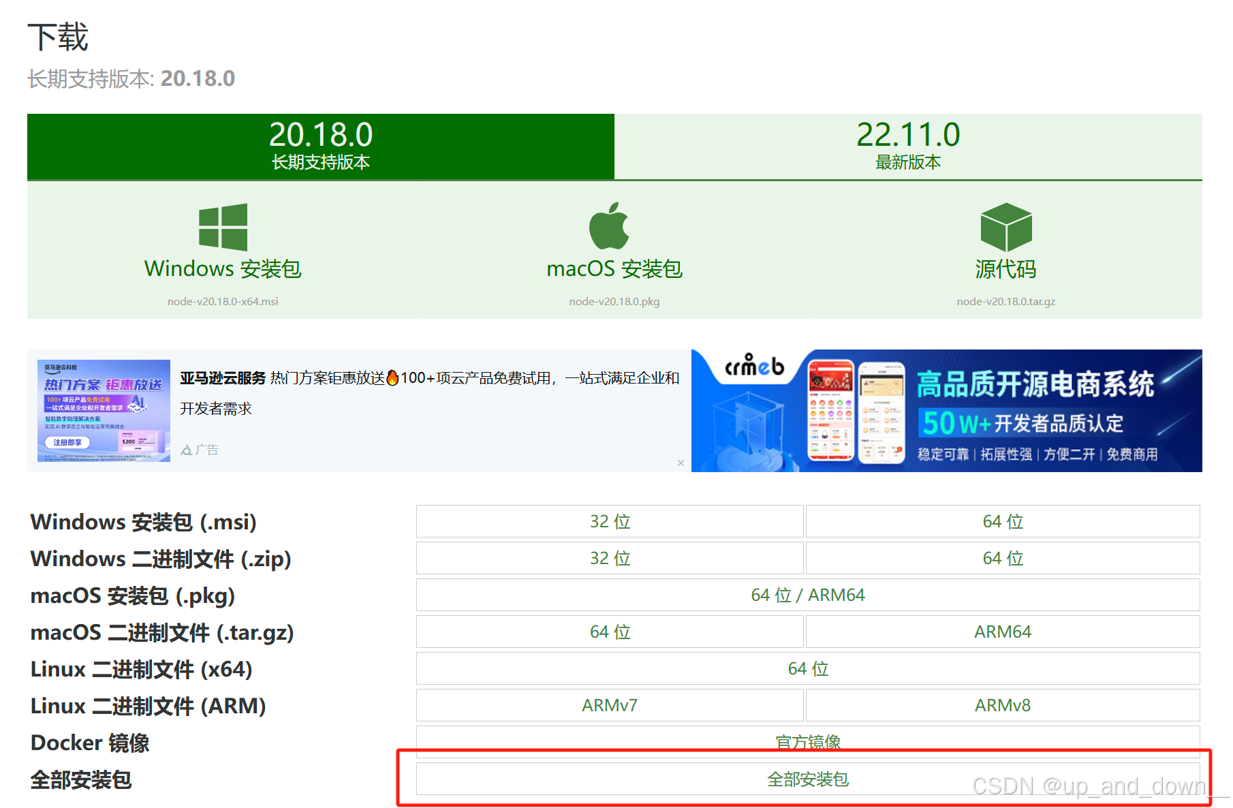Switch to the 20.18.0 长期支持版本 tab
This screenshot has width=1233, height=808.
click(320, 146)
